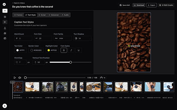The image size is (177, 110).
Task: Open the settings bug icon in sidebar
Action: click(5, 33)
